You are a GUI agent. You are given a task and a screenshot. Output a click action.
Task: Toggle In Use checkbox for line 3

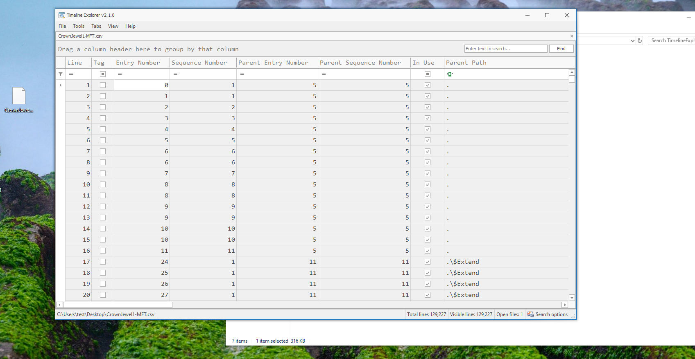428,107
